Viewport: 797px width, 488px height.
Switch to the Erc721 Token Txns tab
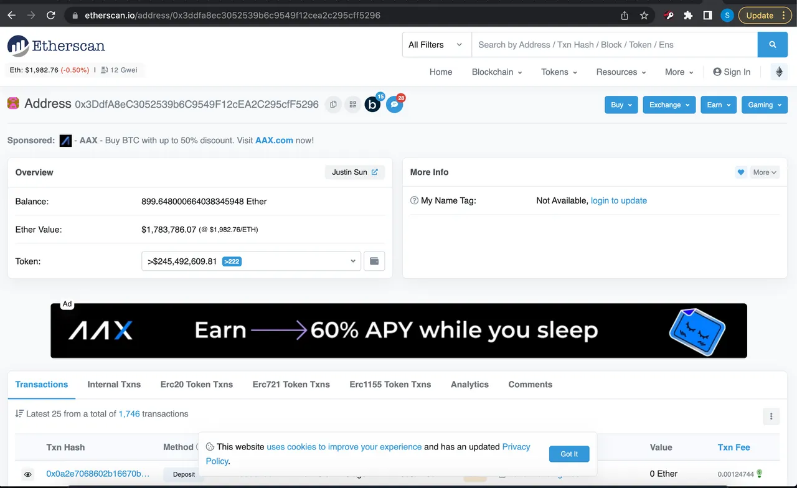(x=291, y=385)
